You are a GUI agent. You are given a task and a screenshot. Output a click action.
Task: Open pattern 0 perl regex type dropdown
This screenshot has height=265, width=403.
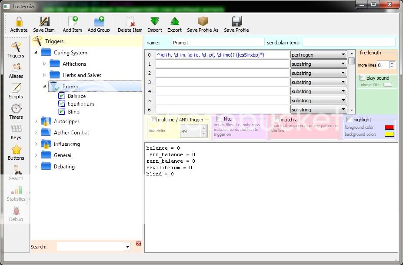[x=319, y=54]
